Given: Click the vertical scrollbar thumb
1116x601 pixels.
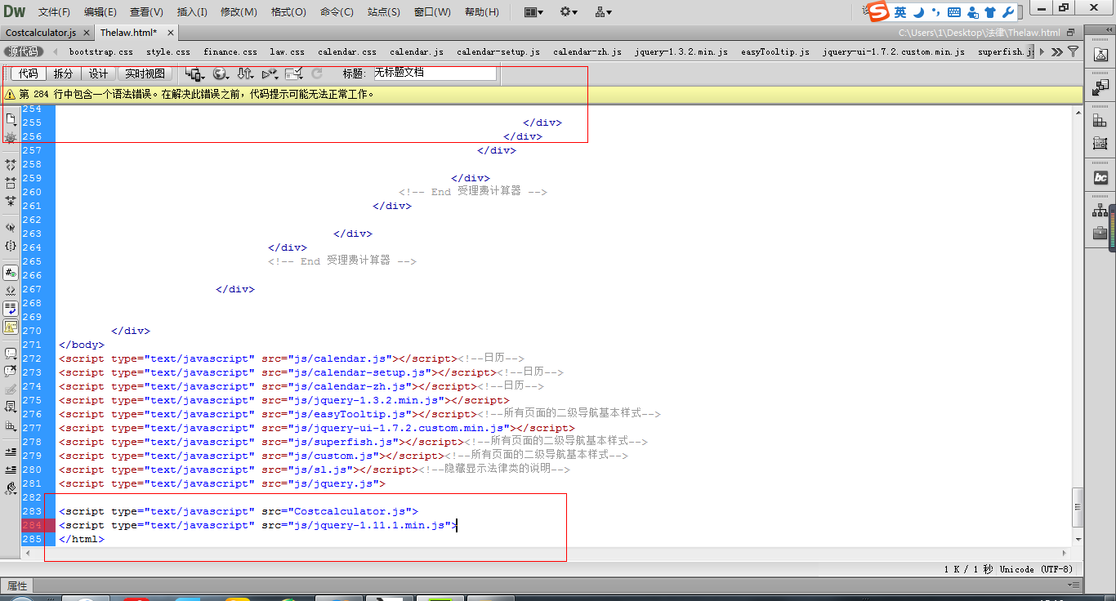Looking at the screenshot, I should click(x=1078, y=506).
